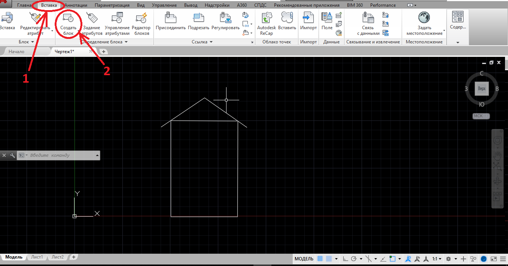Click the wrench icon on command line
Screen dimensions: 508x266
(x=12, y=155)
